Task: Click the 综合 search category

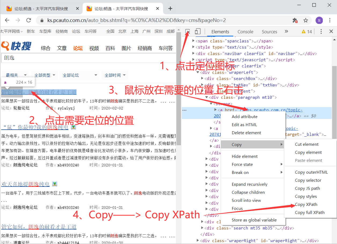Action: coord(46,48)
